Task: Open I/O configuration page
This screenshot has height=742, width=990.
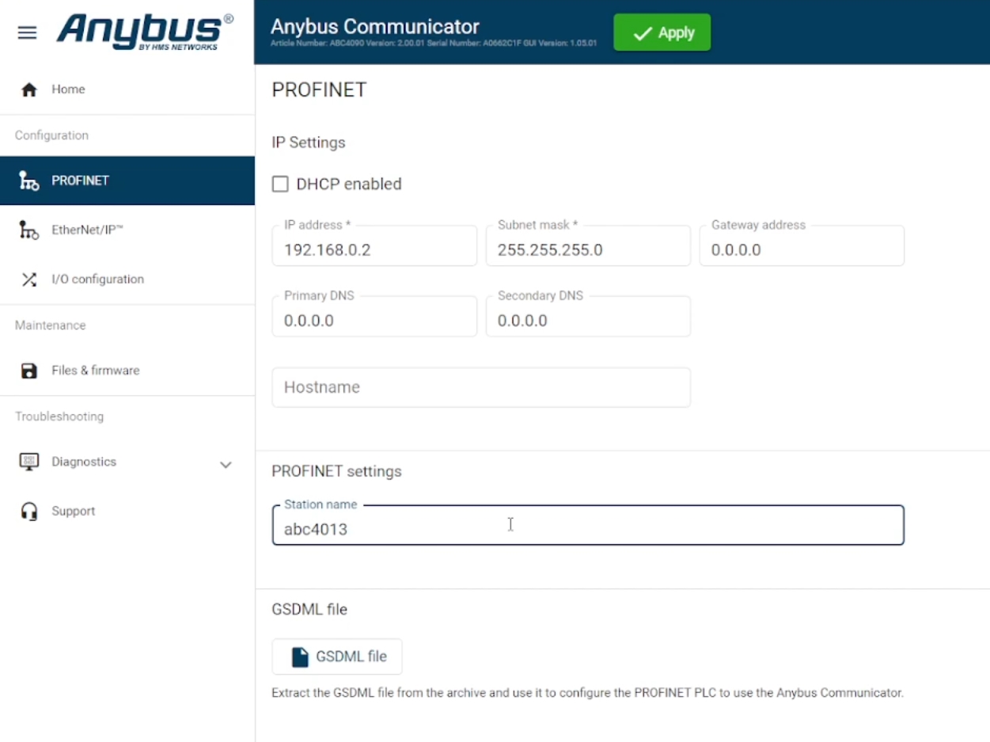Action: tap(127, 280)
